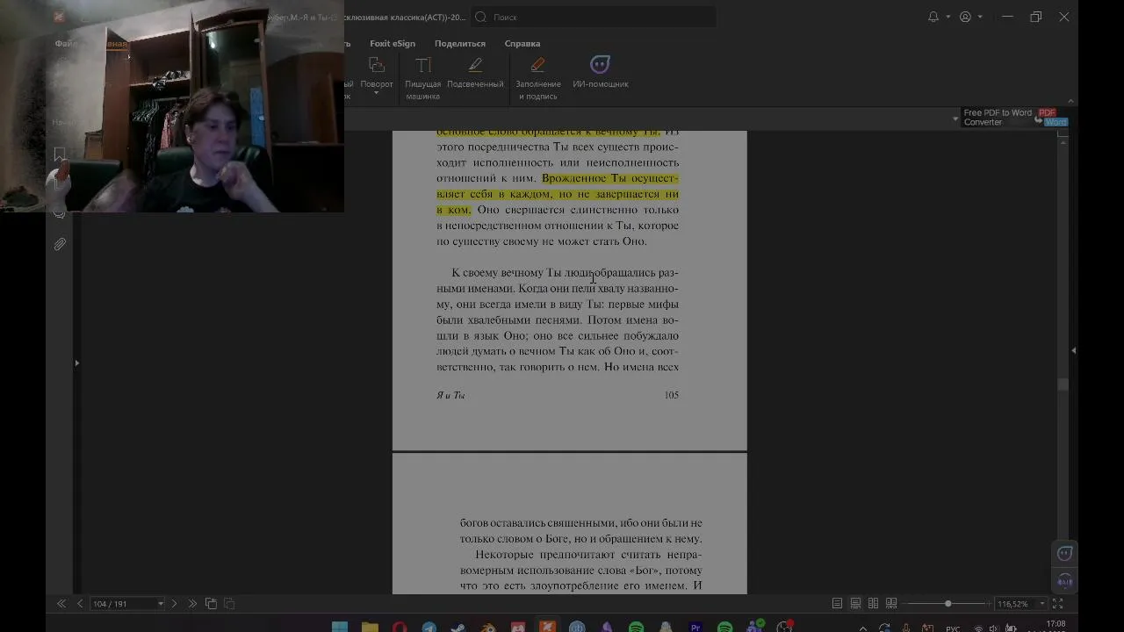The width and height of the screenshot is (1124, 632).
Task: Click the page number 105 footer
Action: tap(672, 395)
